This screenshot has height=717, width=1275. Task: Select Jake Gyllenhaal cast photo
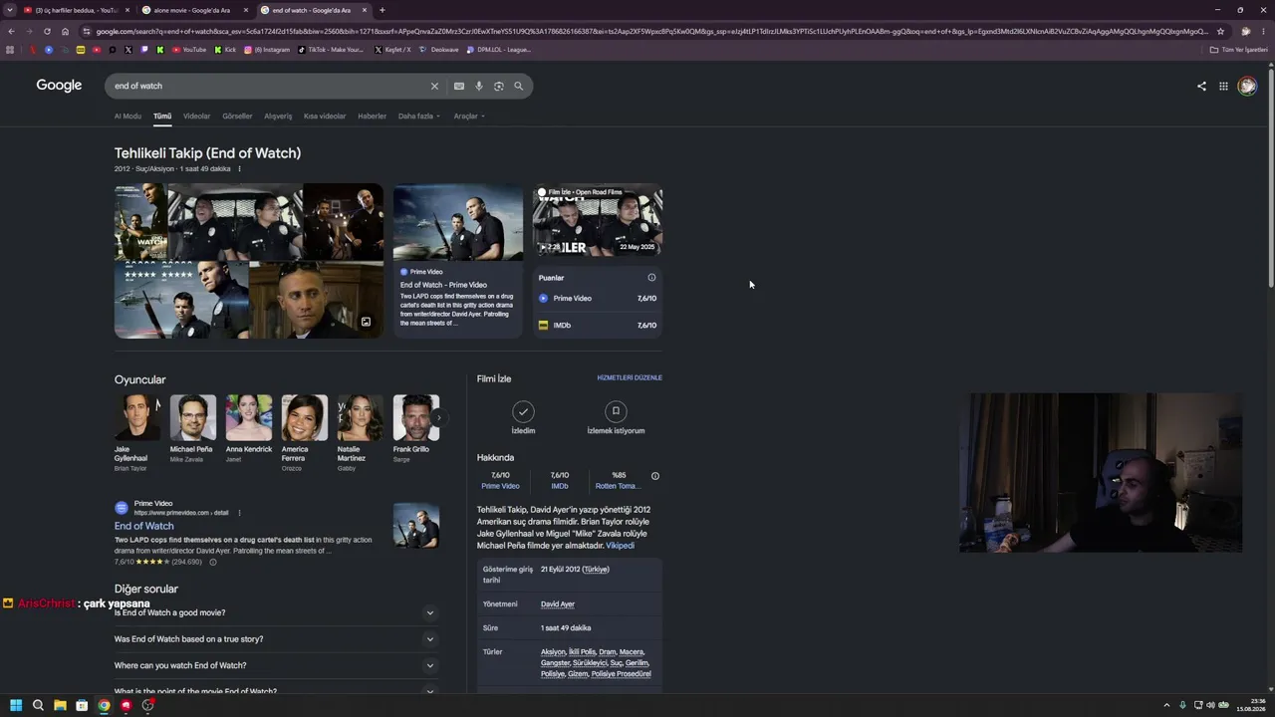tap(137, 417)
